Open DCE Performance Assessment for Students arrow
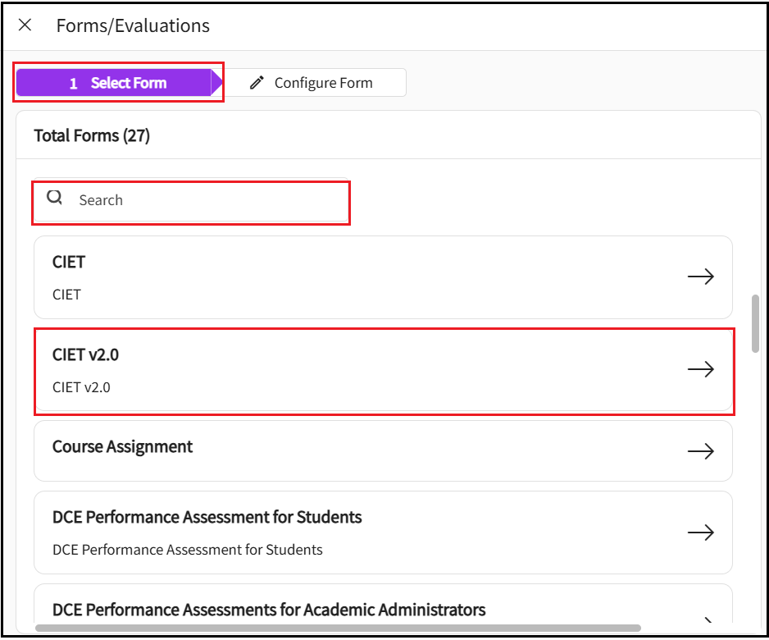 pyautogui.click(x=700, y=533)
